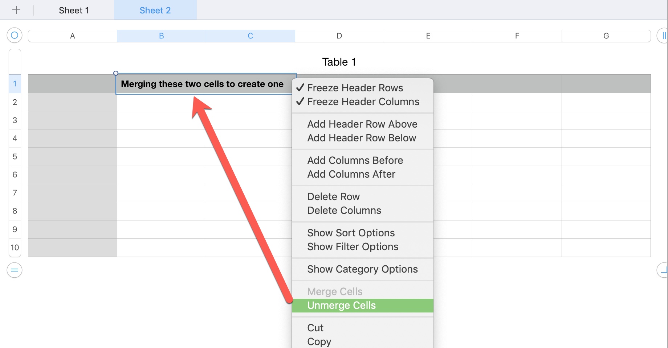Open Show Category Options

[x=362, y=269]
